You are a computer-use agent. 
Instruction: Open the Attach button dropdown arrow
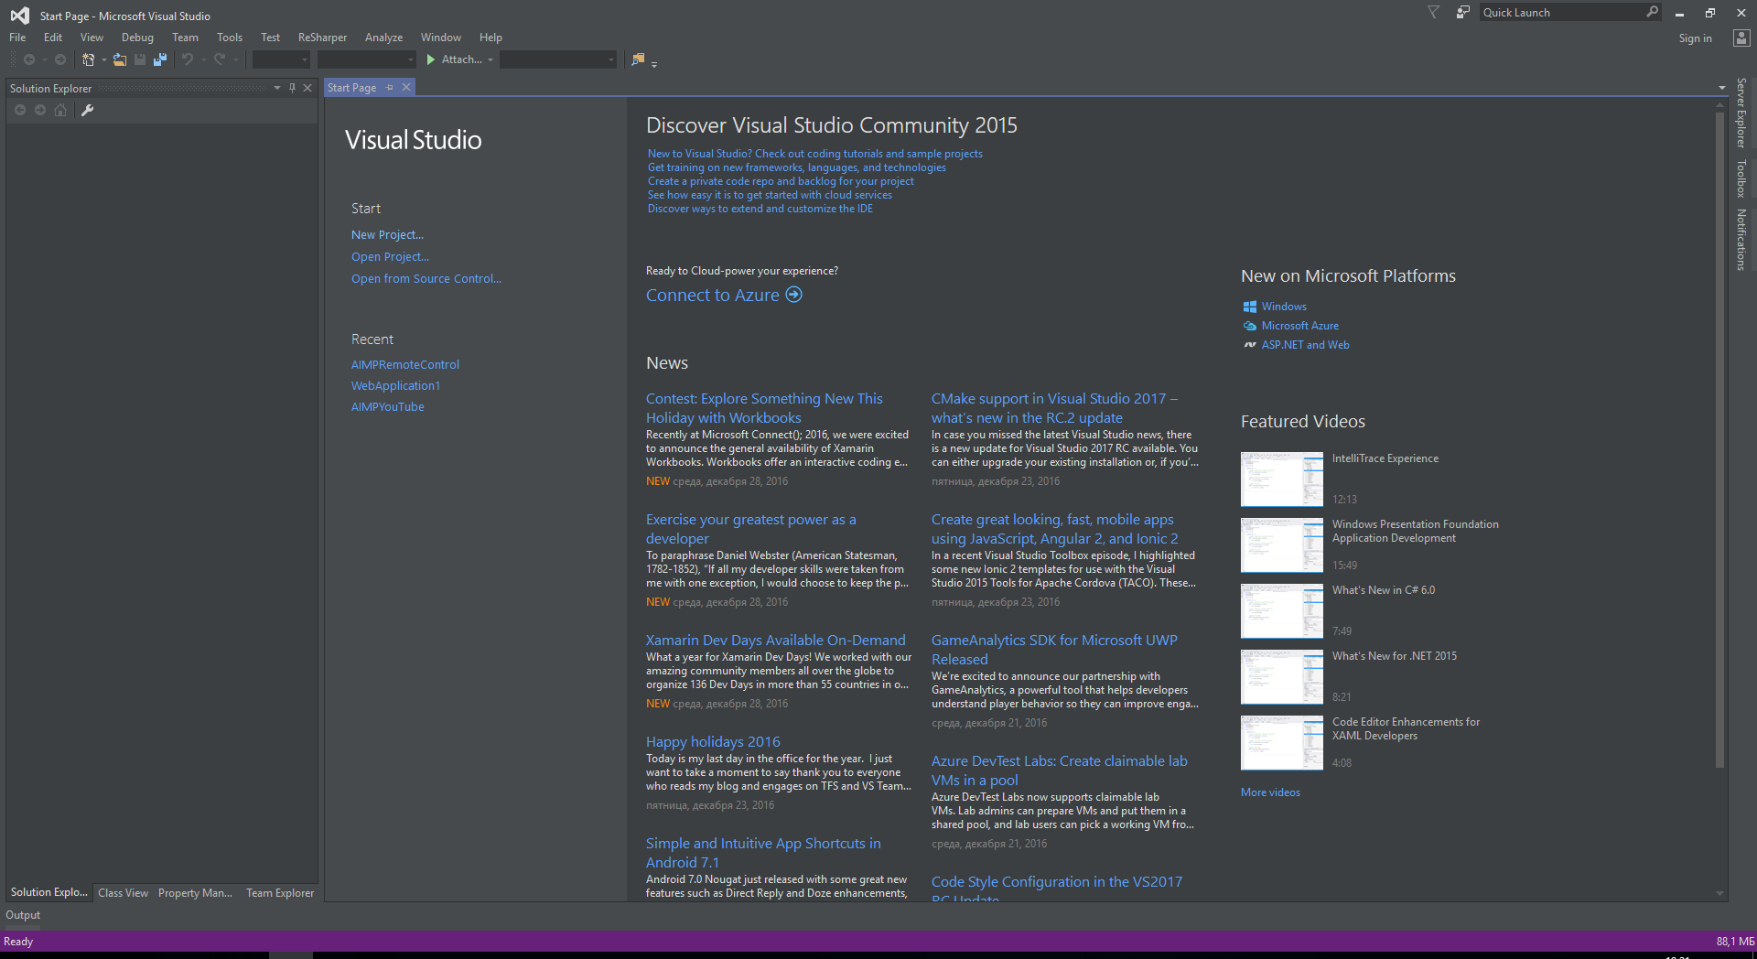(x=490, y=59)
